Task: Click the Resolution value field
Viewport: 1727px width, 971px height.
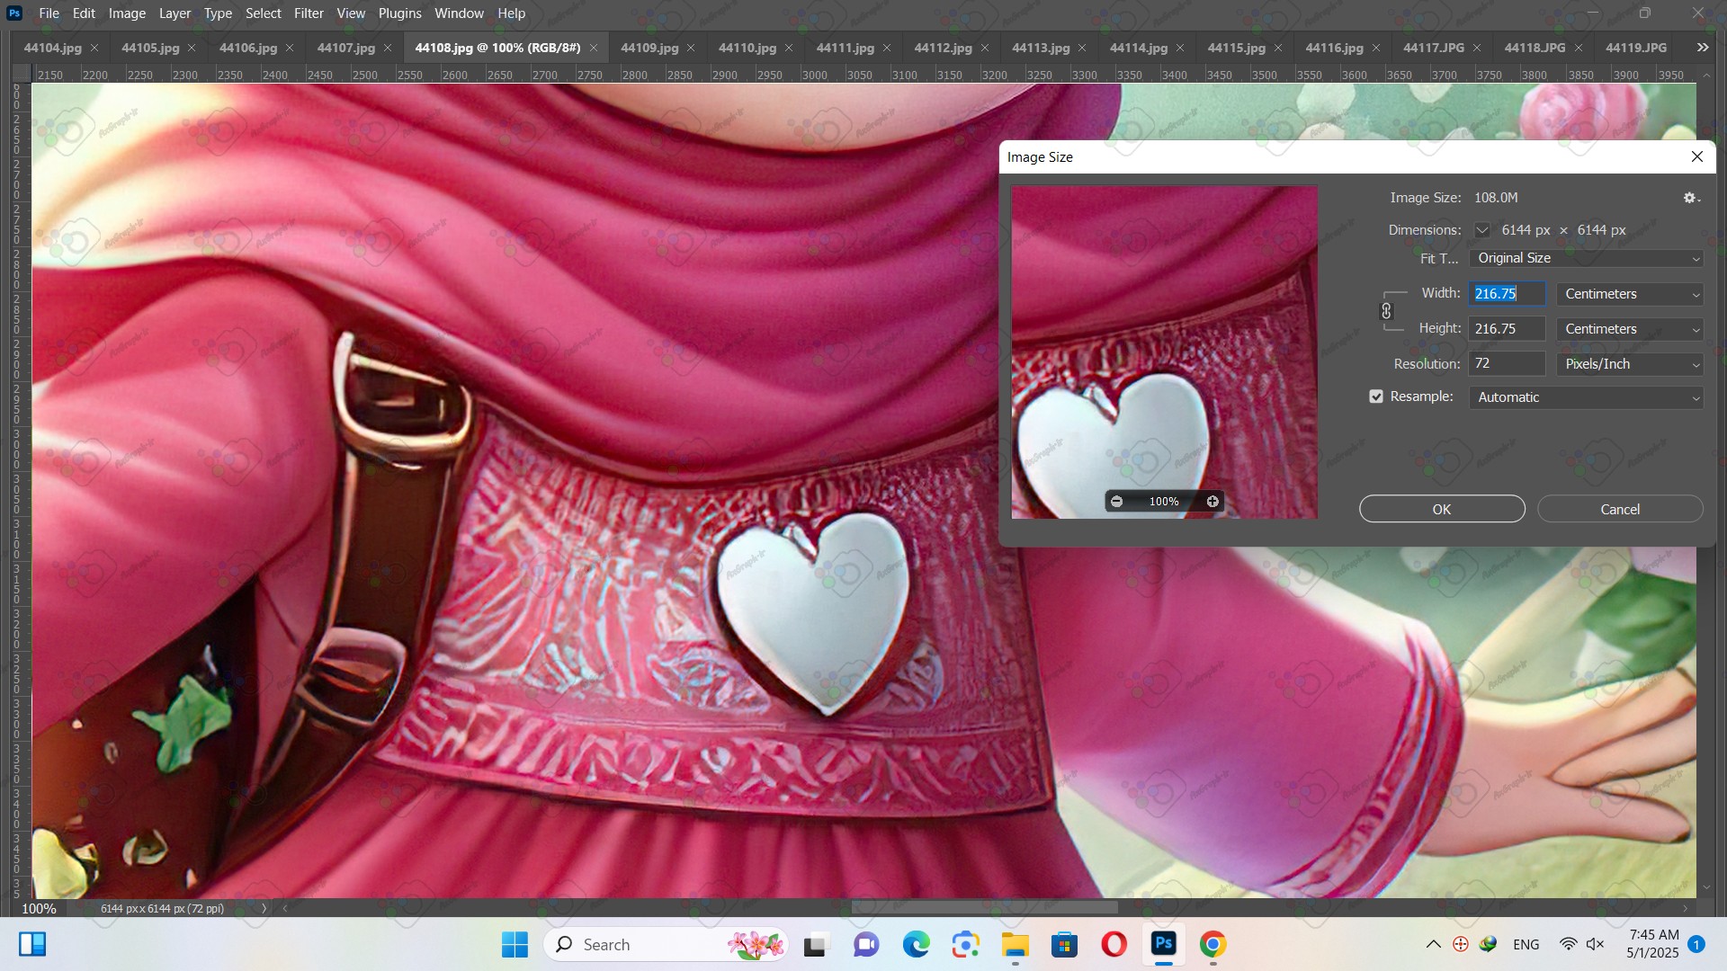Action: (x=1508, y=364)
